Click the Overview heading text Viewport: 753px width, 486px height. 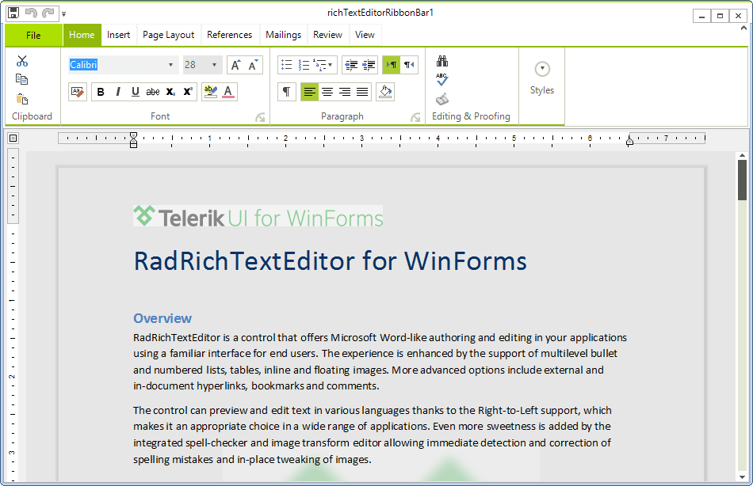coord(162,318)
